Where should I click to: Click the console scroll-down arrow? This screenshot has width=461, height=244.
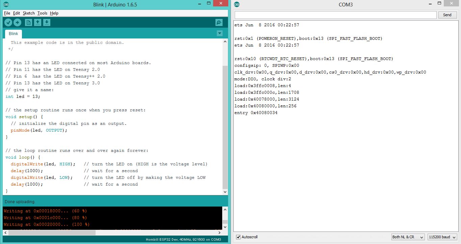coord(225,227)
